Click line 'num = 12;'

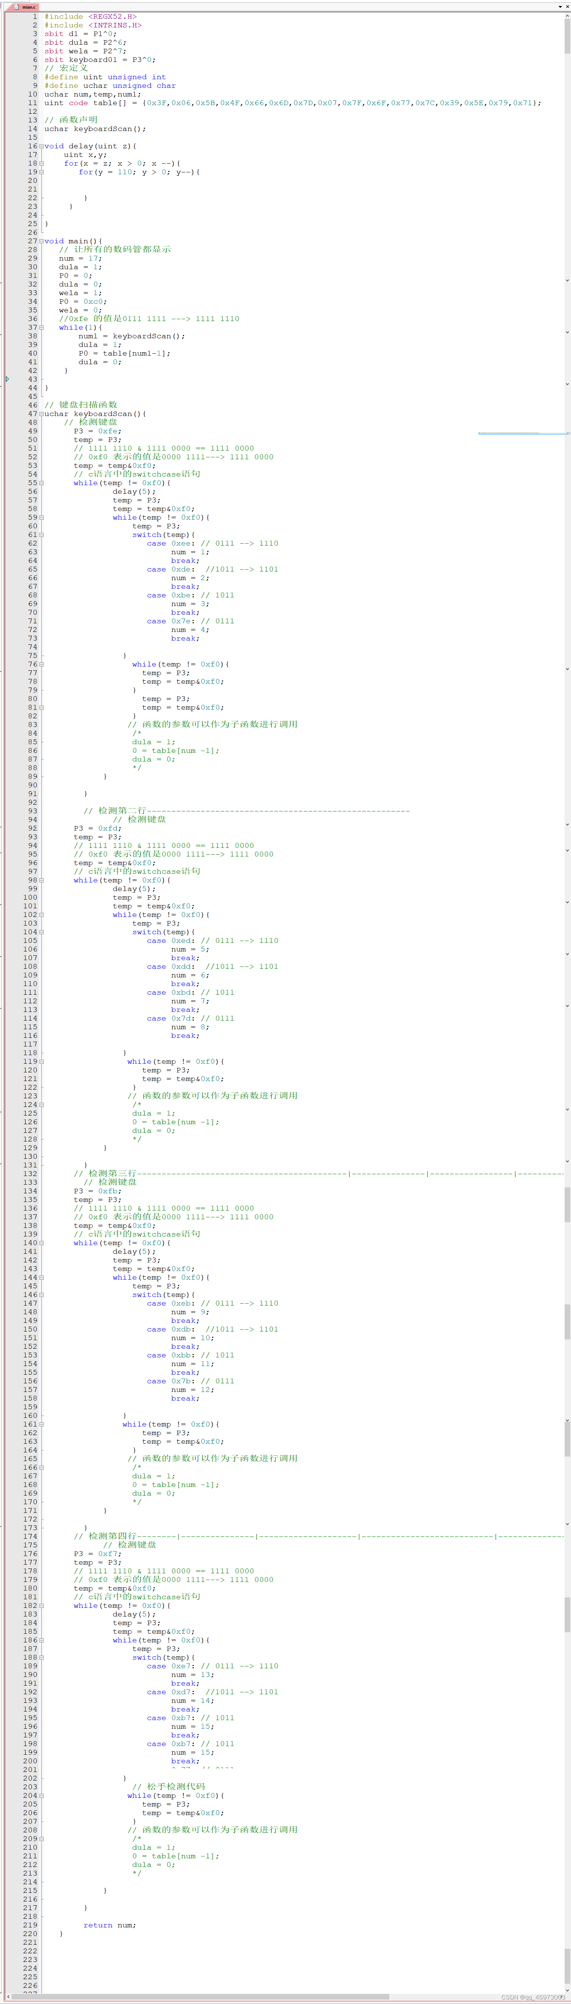pyautogui.click(x=192, y=1389)
